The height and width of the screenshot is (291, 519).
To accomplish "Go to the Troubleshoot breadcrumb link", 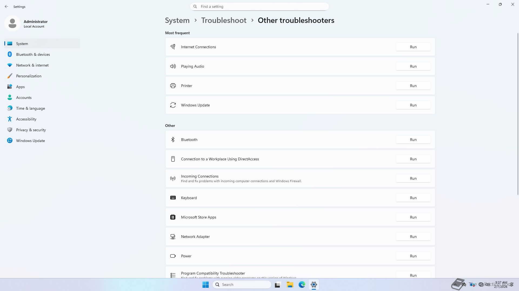I will [224, 20].
